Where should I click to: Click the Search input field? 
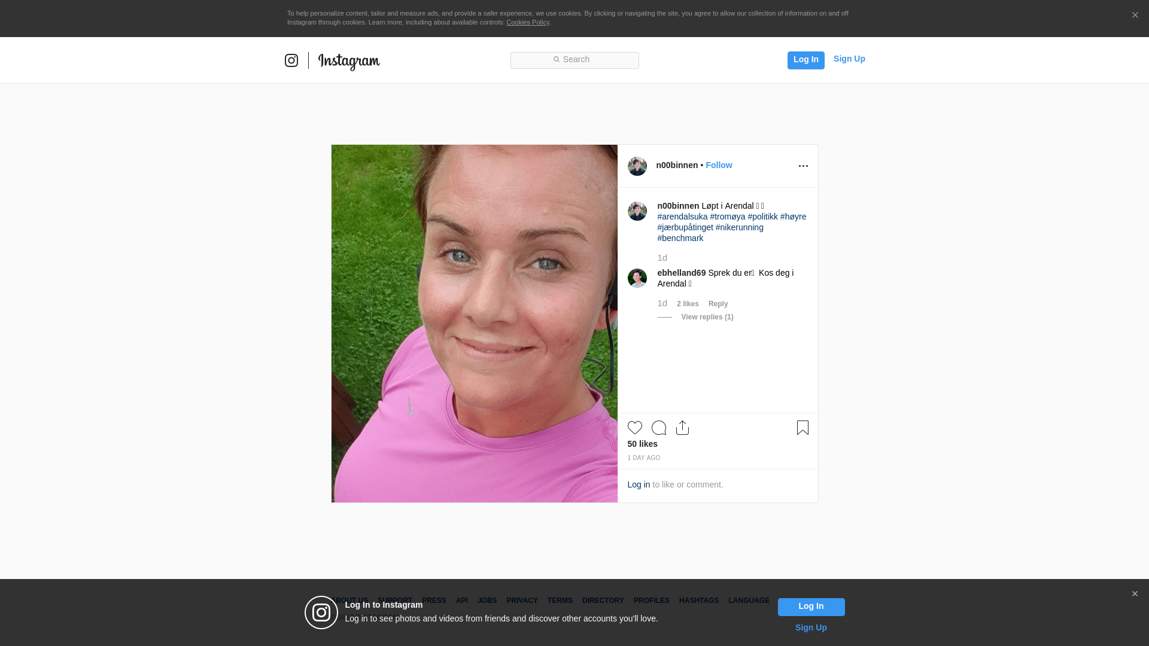pyautogui.click(x=574, y=60)
